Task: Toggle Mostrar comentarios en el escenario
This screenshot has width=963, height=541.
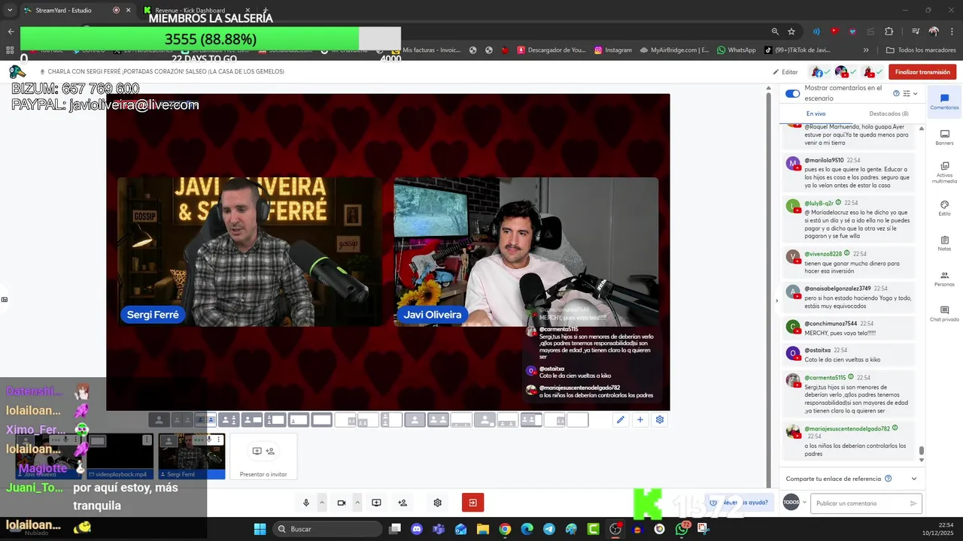Action: pos(792,94)
